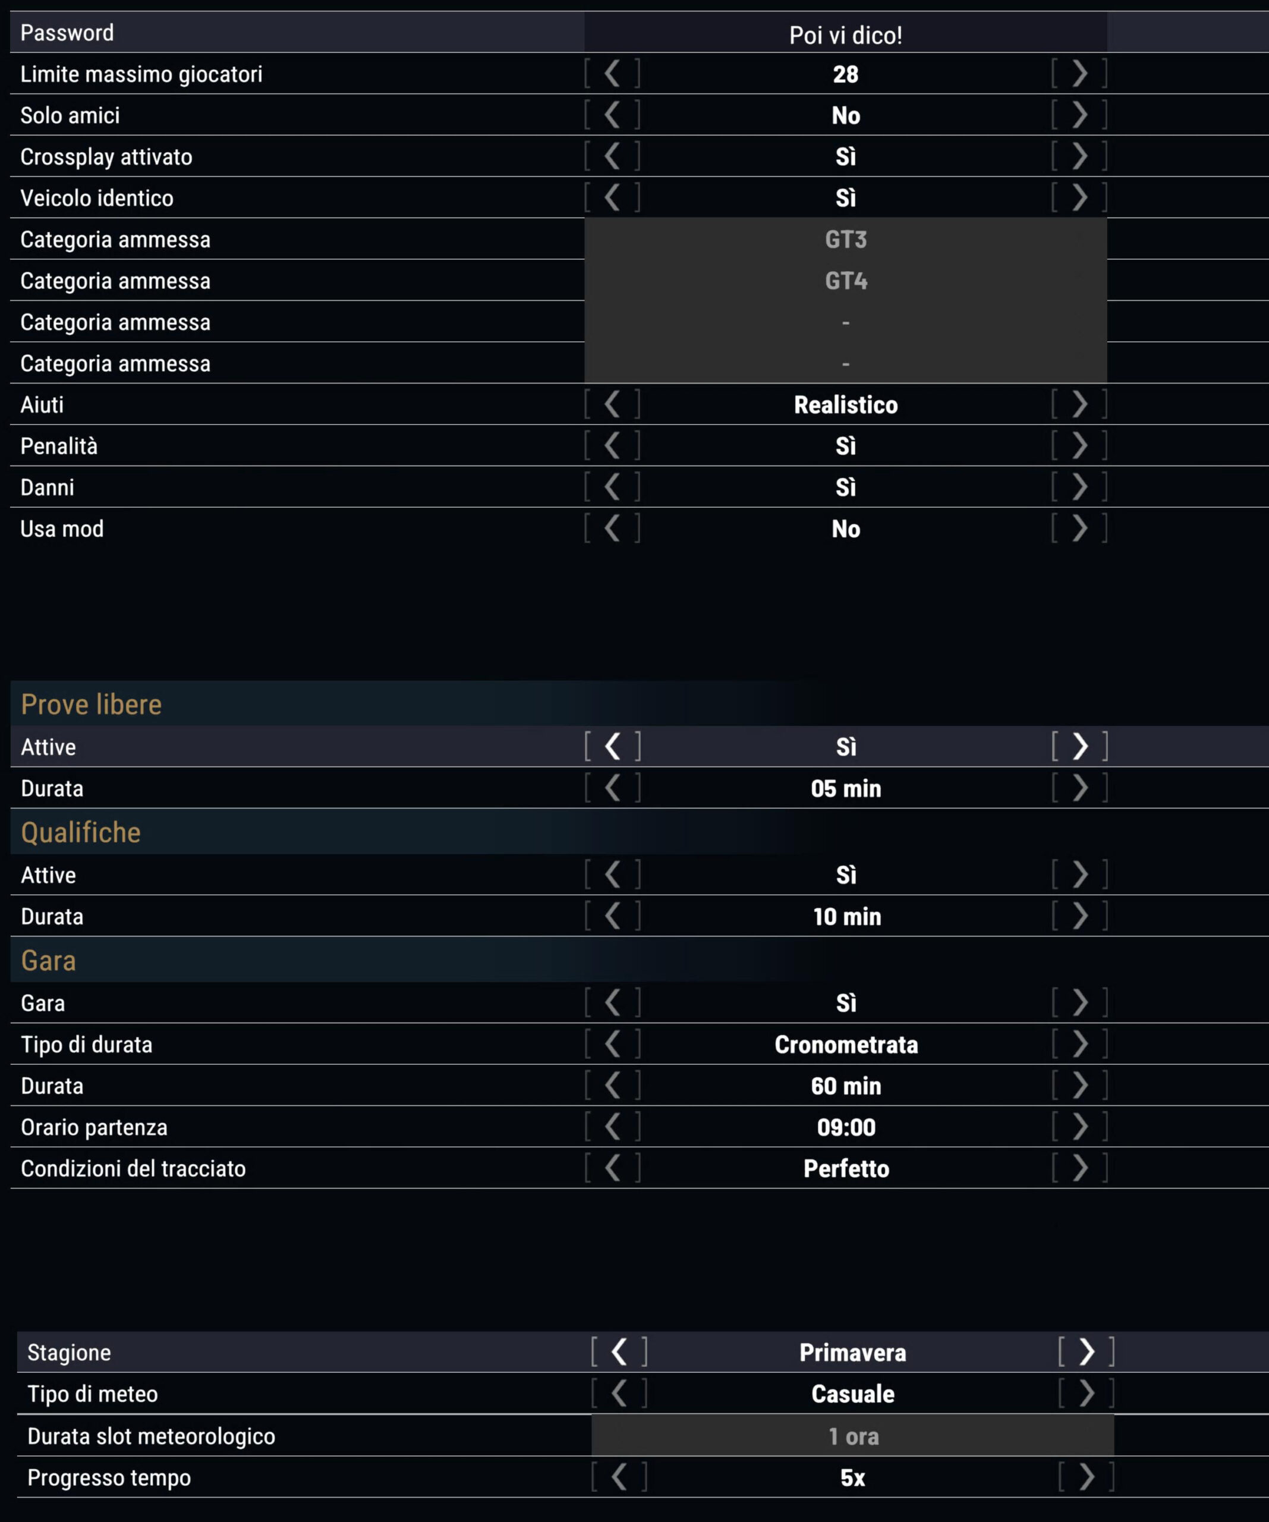
Task: Toggle Veicolo identico using its right arrow
Action: 1079,197
